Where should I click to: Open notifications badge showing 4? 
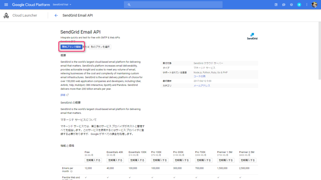click(x=299, y=4)
